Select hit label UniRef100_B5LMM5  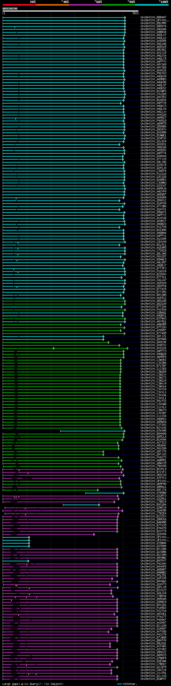153,23
